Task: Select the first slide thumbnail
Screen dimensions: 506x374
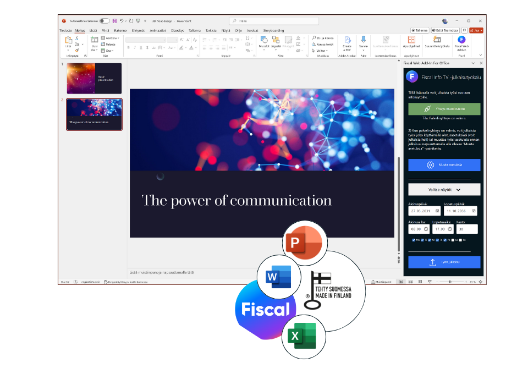Action: coord(94,78)
